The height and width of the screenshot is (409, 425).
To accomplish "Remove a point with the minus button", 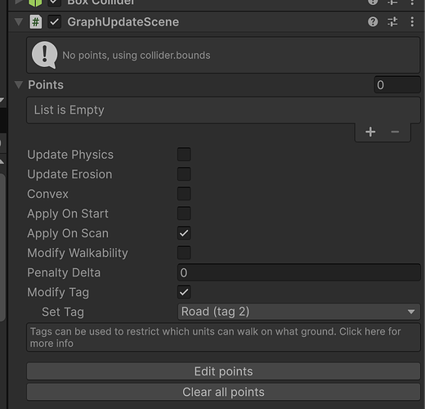I will 395,132.
